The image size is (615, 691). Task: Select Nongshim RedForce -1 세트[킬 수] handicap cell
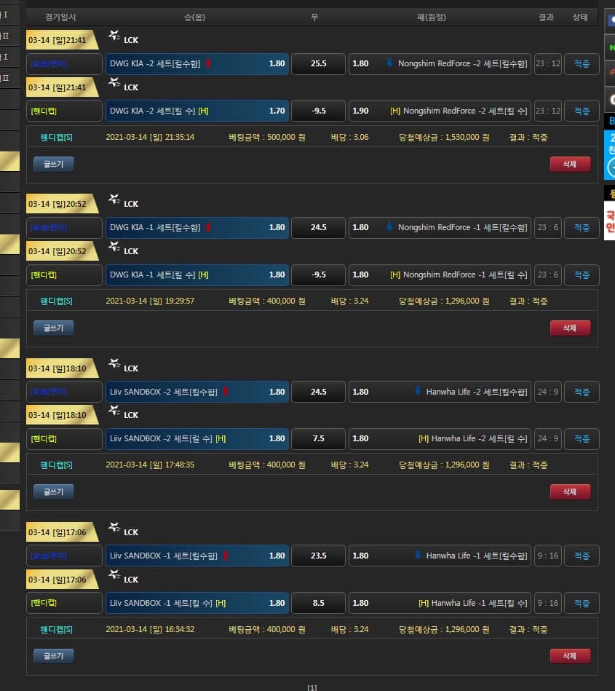tap(440, 275)
